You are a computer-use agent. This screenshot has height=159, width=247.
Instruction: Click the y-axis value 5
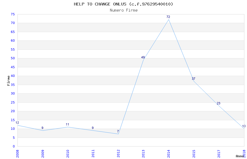point(14,138)
